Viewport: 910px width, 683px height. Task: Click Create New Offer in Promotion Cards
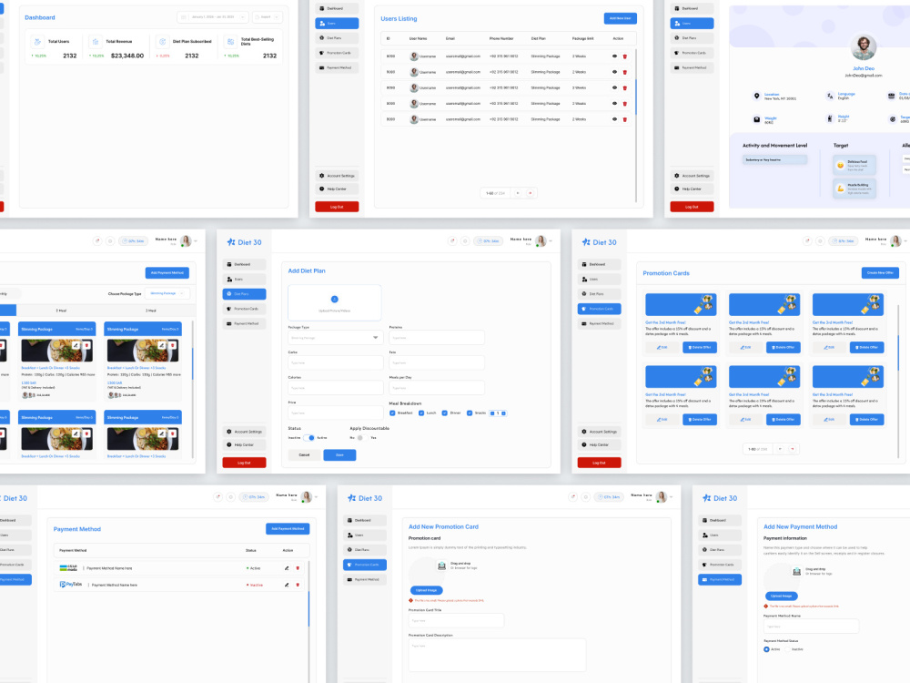click(880, 273)
